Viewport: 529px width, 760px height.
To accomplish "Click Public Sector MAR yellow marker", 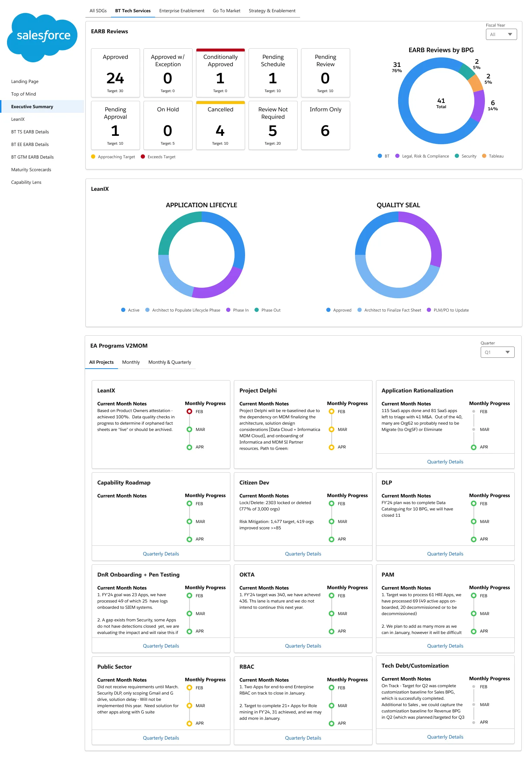I will [189, 706].
